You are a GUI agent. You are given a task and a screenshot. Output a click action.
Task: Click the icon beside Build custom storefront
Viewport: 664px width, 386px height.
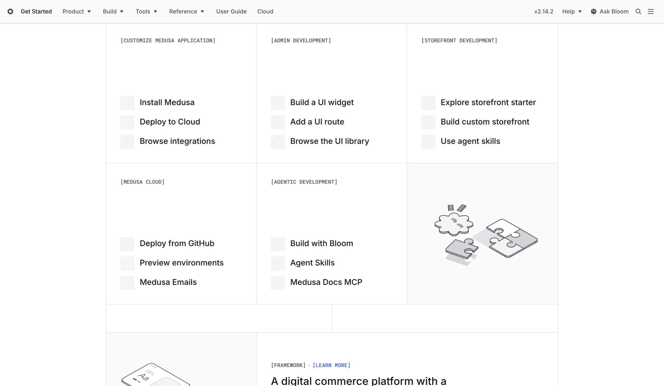click(x=428, y=122)
